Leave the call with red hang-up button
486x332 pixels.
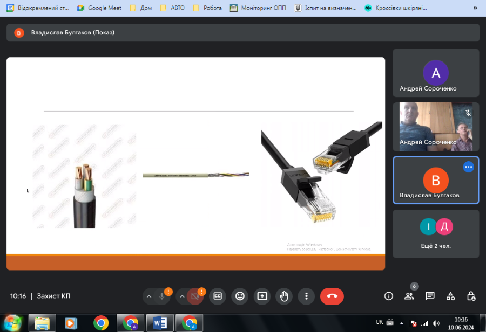[x=332, y=296]
